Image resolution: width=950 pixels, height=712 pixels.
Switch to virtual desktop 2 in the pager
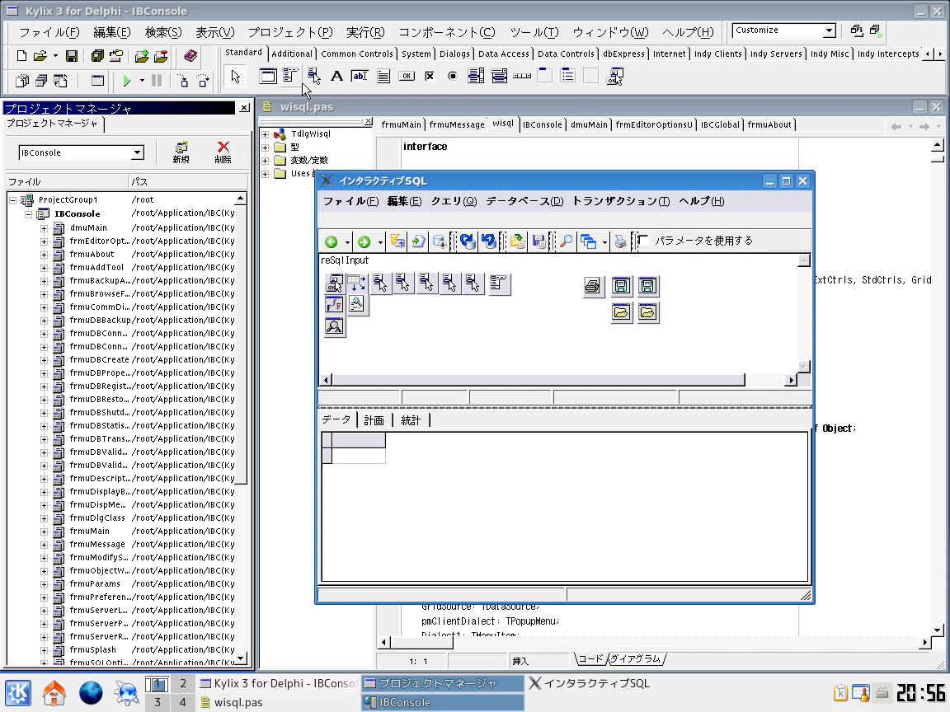[183, 683]
